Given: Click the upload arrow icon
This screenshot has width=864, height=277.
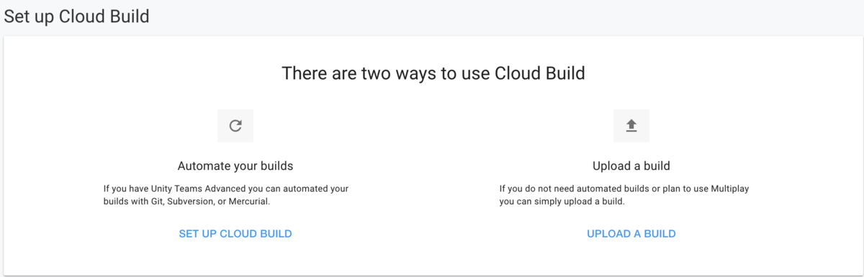Looking at the screenshot, I should tap(631, 126).
